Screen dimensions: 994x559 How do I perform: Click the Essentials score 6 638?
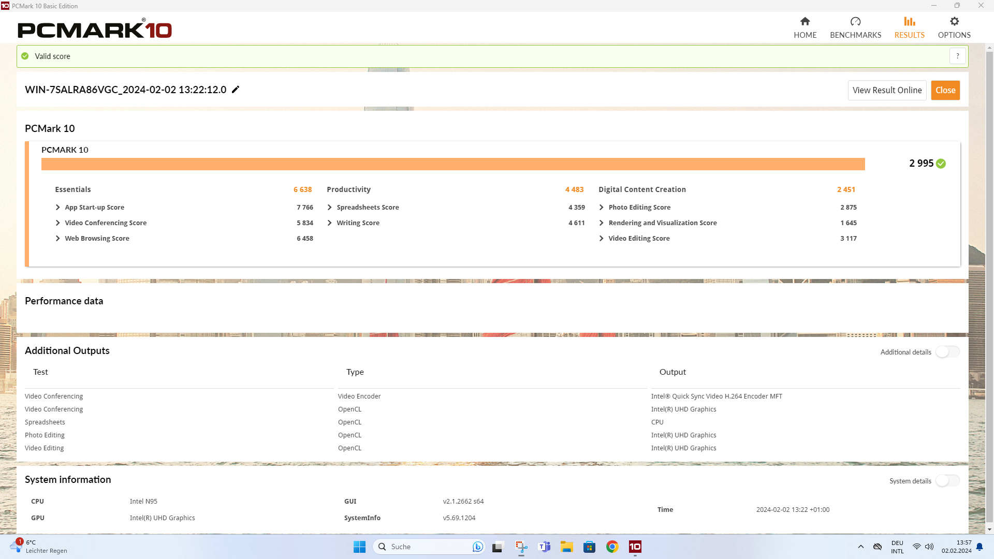pyautogui.click(x=302, y=189)
